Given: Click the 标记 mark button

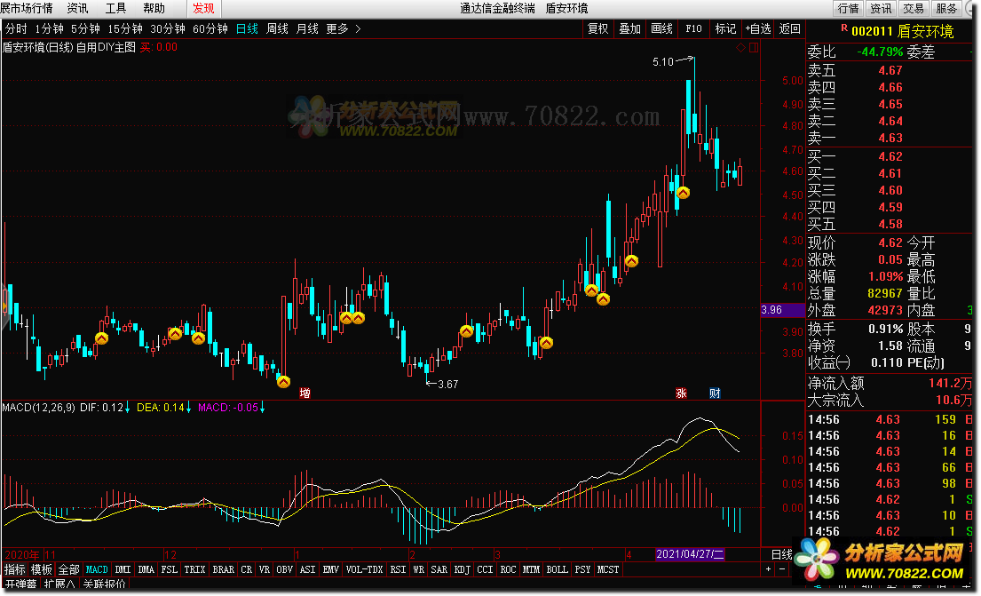Looking at the screenshot, I should pos(725,28).
